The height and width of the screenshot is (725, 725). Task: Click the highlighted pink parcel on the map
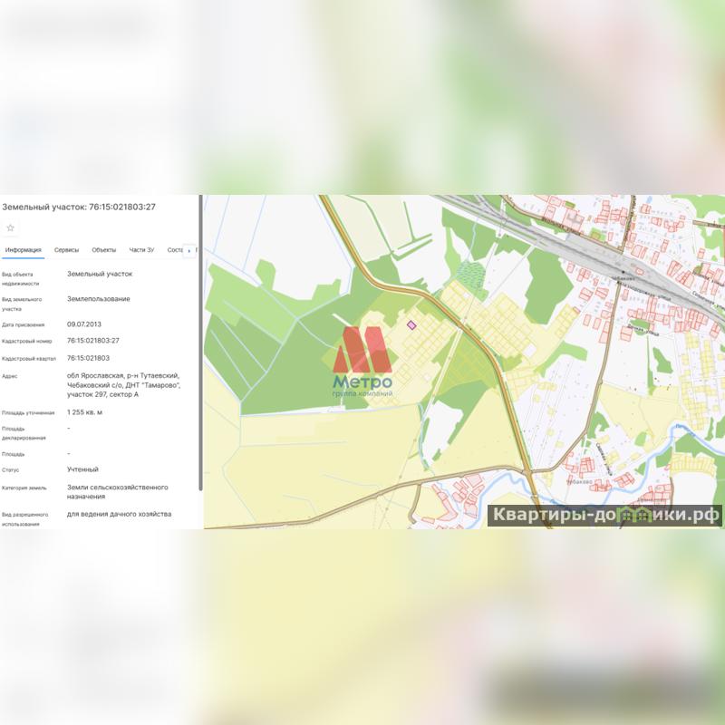click(411, 324)
